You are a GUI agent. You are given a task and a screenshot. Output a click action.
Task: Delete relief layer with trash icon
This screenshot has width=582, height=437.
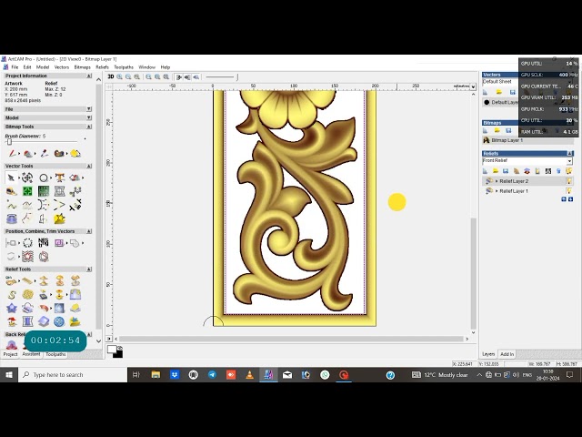click(x=558, y=171)
